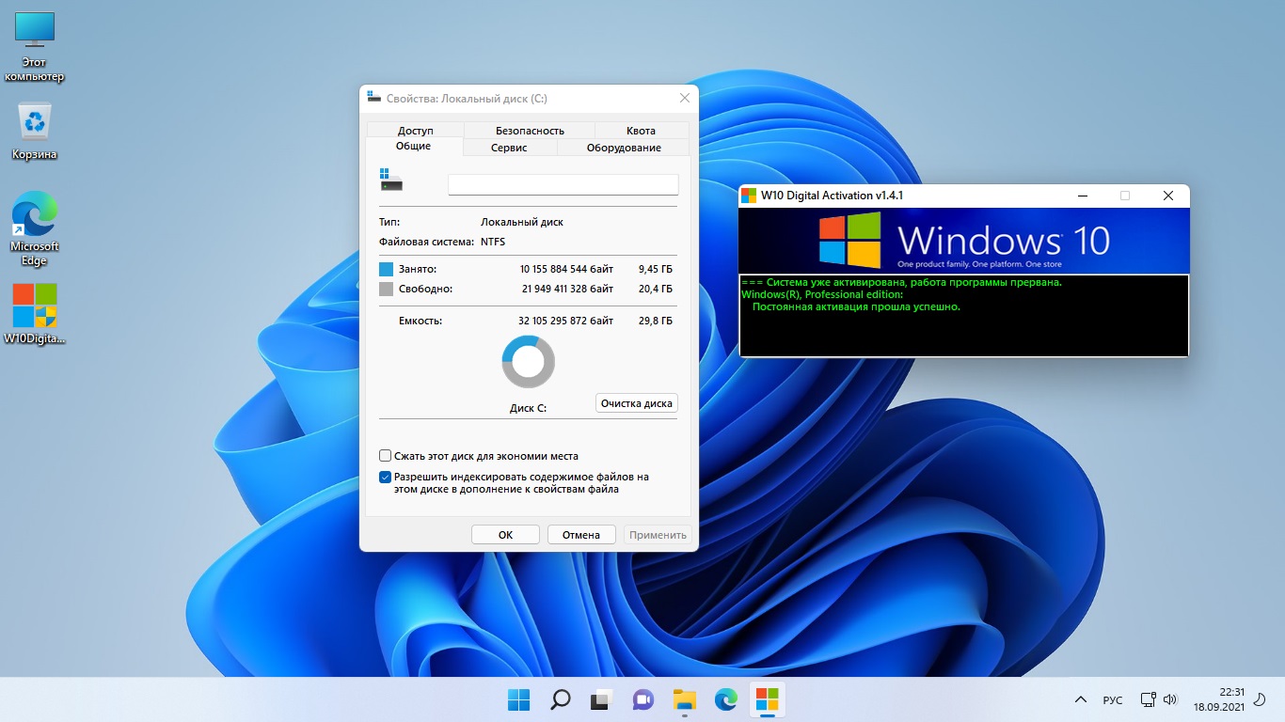
Task: Click the Отмена button
Action: click(580, 535)
